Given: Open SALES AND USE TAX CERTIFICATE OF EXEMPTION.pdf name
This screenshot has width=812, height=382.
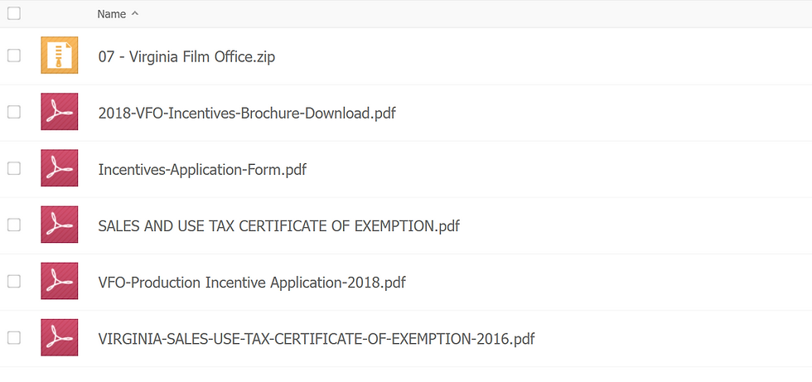Looking at the screenshot, I should [x=278, y=225].
